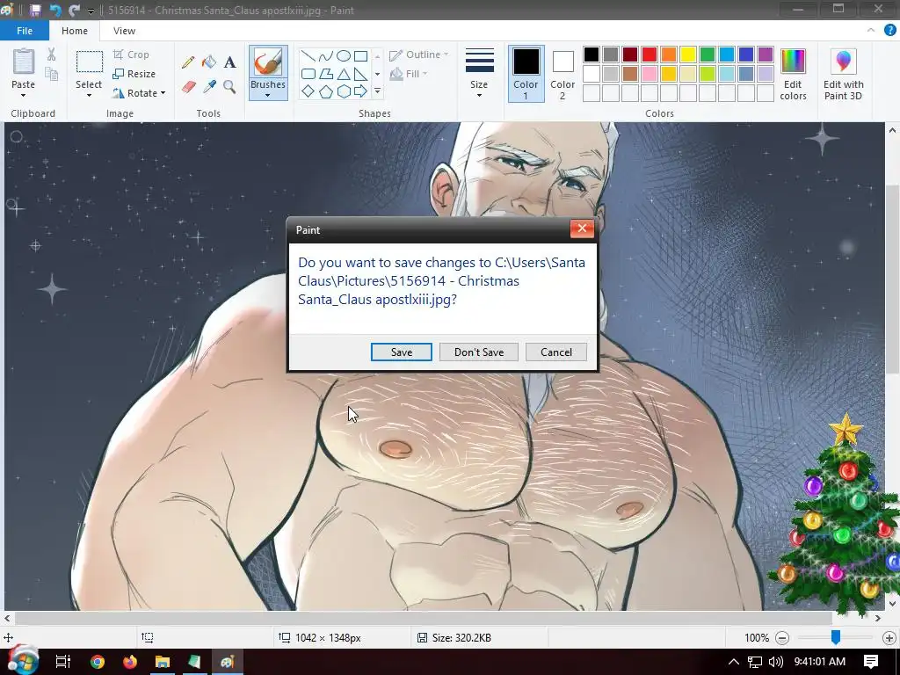The height and width of the screenshot is (675, 900).
Task: Click the Resize button
Action: 134,74
